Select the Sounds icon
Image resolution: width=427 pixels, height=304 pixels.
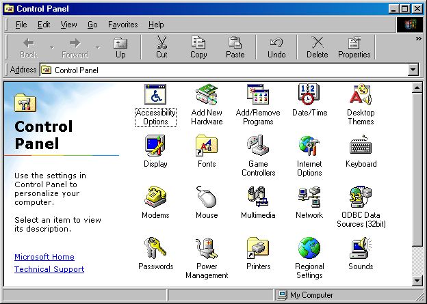[361, 249]
